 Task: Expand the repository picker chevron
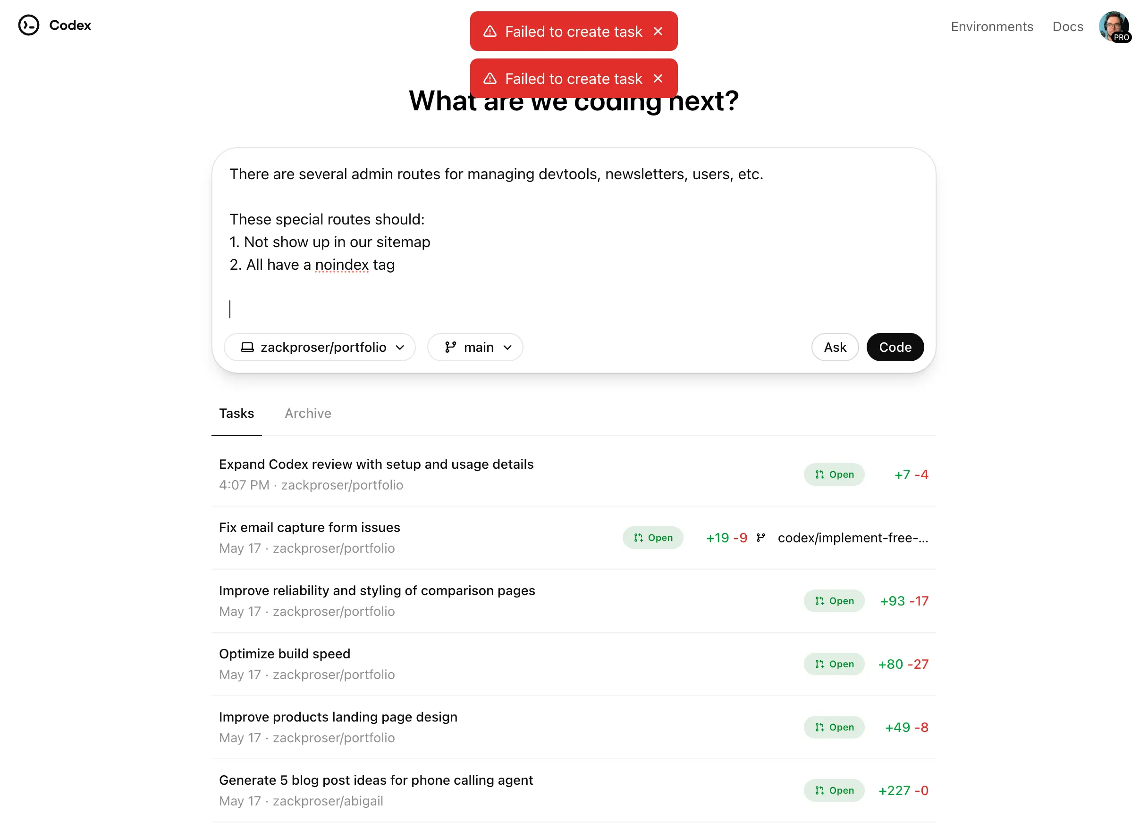(400, 348)
